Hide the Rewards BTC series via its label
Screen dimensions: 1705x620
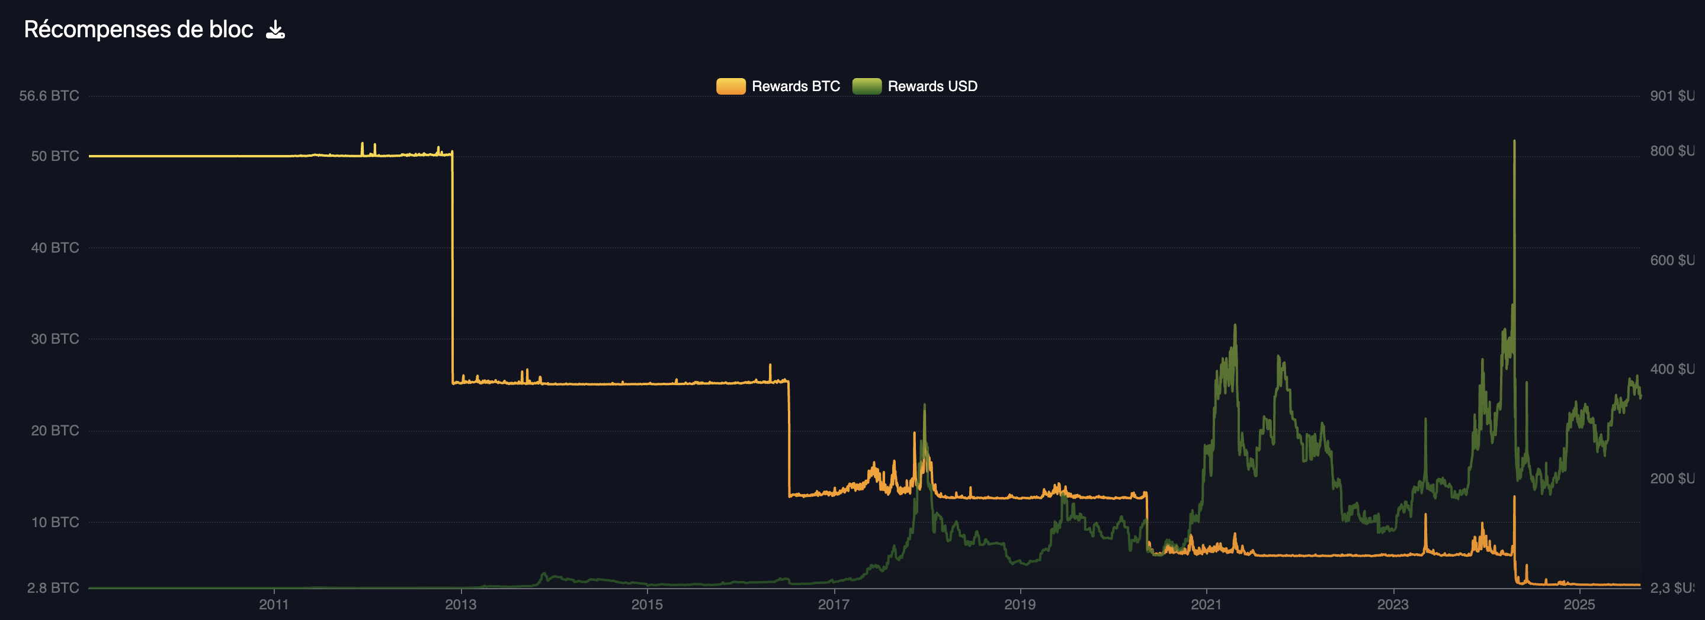795,86
